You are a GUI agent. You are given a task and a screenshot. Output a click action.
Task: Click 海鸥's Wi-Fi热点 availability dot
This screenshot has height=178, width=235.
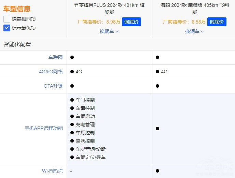(x=157, y=171)
